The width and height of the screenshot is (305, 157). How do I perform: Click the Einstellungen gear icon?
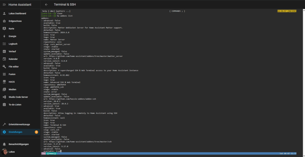click(x=4, y=132)
